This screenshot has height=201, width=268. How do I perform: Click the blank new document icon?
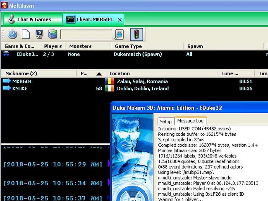pyautogui.click(x=26, y=34)
